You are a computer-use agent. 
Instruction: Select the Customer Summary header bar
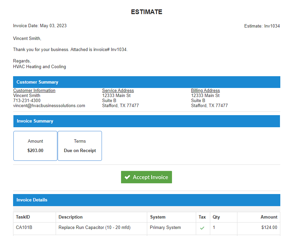[x=147, y=82]
